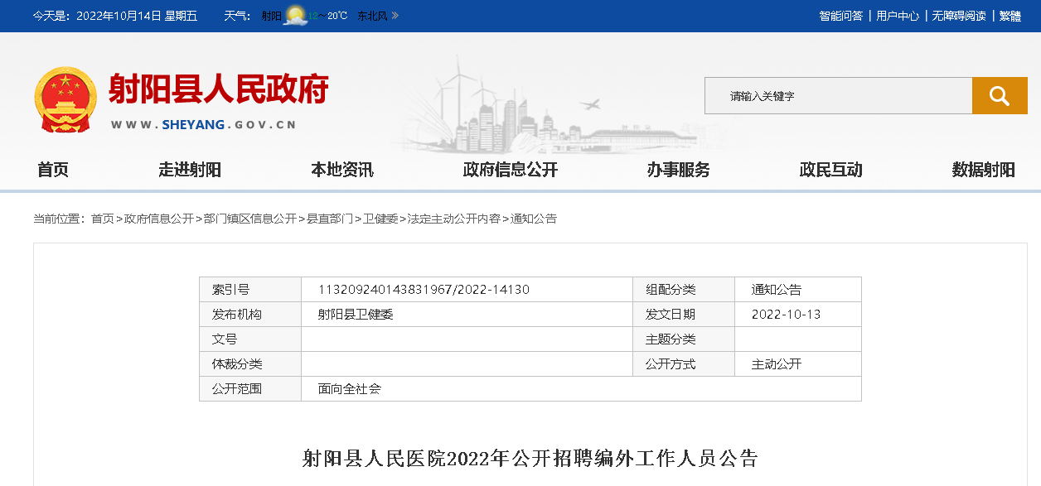The height and width of the screenshot is (486, 1041).
Task: Open the 办事服务 menu item
Action: [x=678, y=170]
